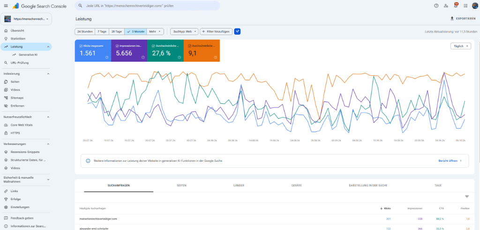Collapse the Leistung sidebar group
Image resolution: width=480 pixels, height=230 pixels.
48,47
